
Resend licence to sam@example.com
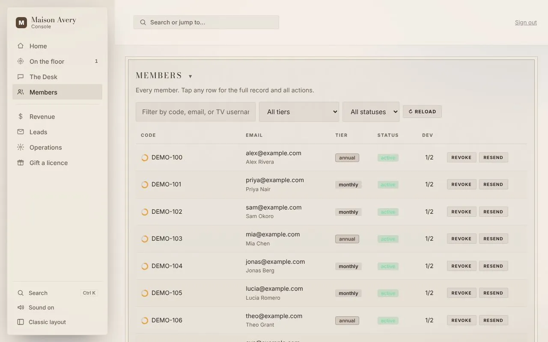click(x=493, y=212)
